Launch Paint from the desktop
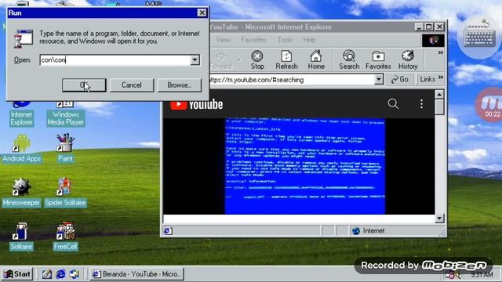This screenshot has height=282, width=502. click(x=65, y=149)
